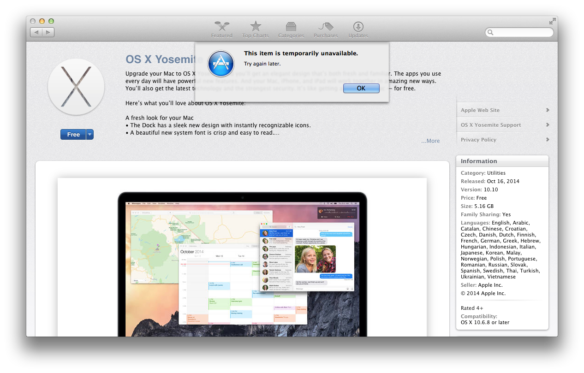Open the Featured section icon
The width and height of the screenshot is (584, 373).
pyautogui.click(x=222, y=27)
